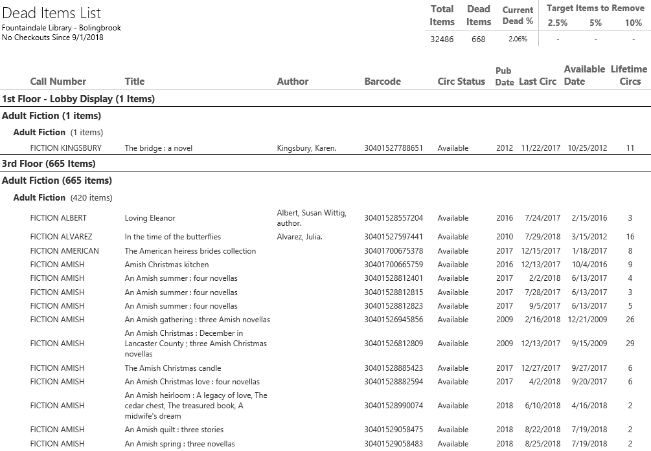This screenshot has width=651, height=451.
Task: Open 'Loving Eleanor' title entry
Action: (150, 218)
